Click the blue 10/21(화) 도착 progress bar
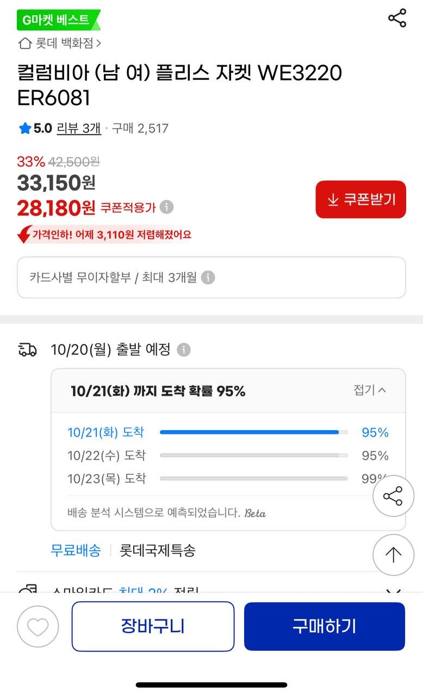Viewport: 423px width, 696px height. [250, 432]
